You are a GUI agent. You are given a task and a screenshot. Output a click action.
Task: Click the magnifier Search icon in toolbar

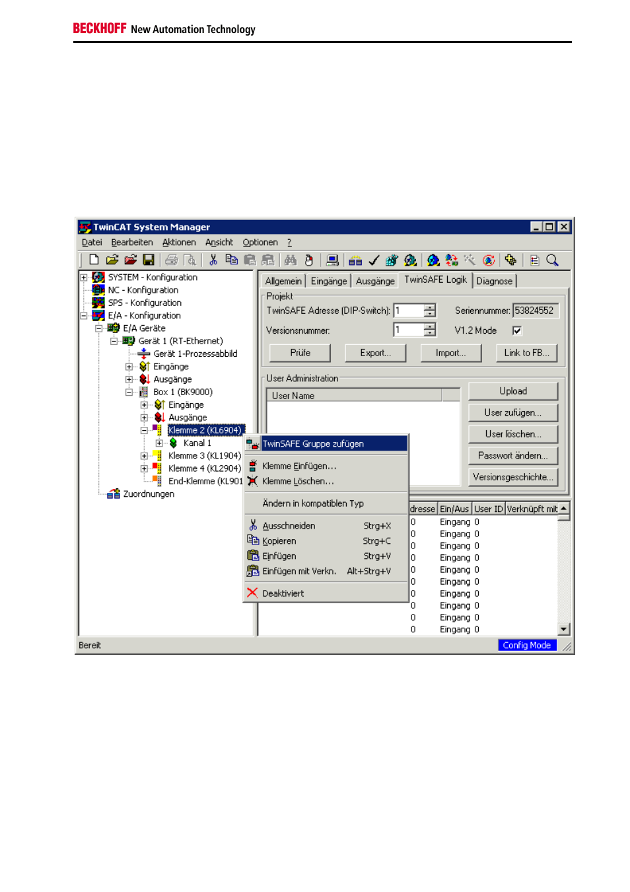coord(552,260)
